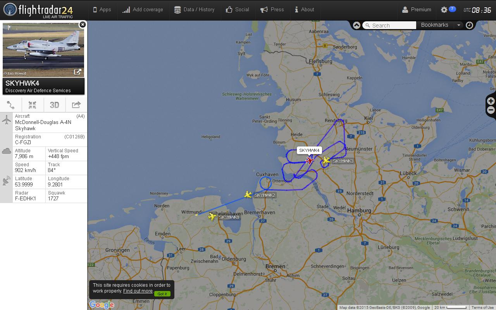Click the share flight arrow icon

(76, 105)
